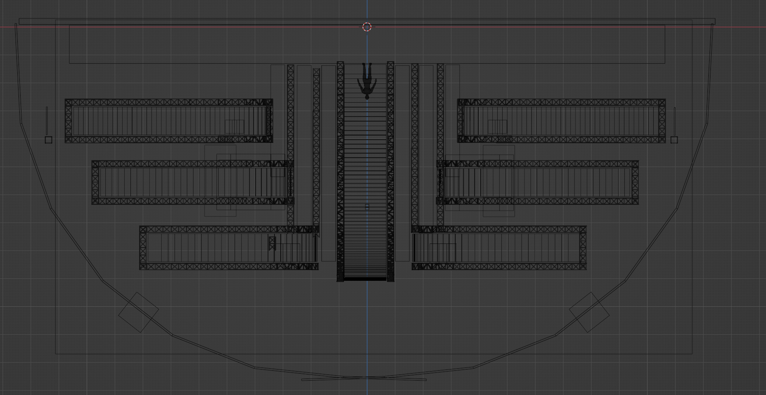This screenshot has height=395, width=766.
Task: Click the 3D cursor circle
Action: [367, 27]
